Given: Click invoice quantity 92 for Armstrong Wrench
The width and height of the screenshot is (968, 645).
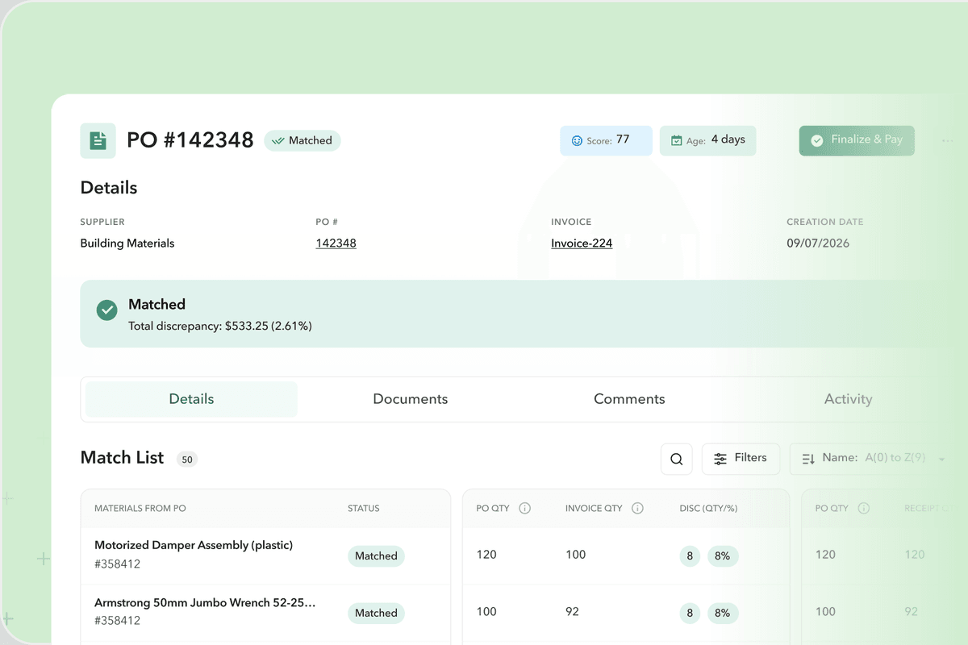Looking at the screenshot, I should point(572,611).
